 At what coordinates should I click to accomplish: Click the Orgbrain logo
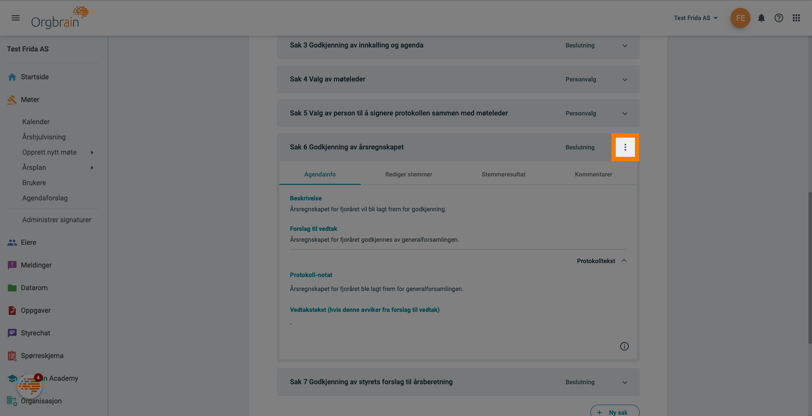pyautogui.click(x=60, y=18)
